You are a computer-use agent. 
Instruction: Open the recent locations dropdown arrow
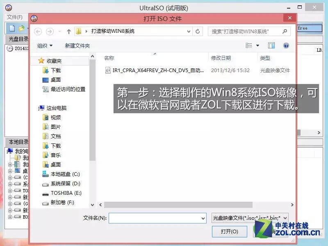[x=59, y=32]
